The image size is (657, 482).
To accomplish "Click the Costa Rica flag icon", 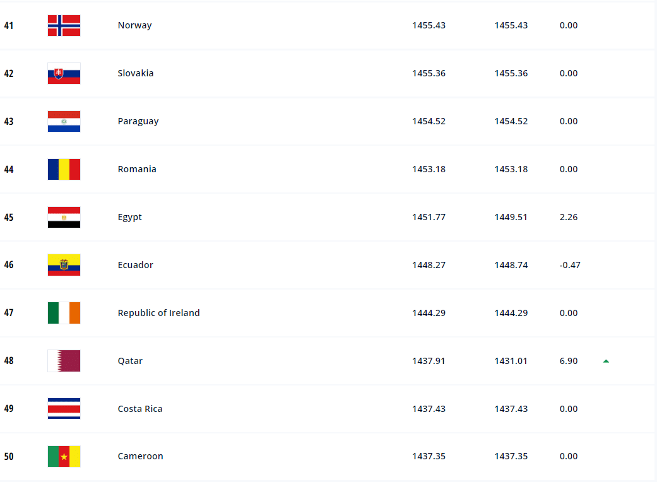I will click(x=64, y=409).
